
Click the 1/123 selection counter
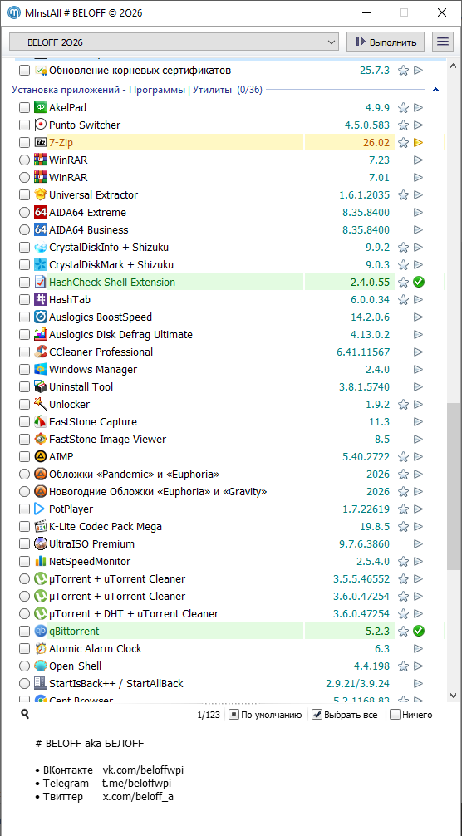(x=209, y=715)
